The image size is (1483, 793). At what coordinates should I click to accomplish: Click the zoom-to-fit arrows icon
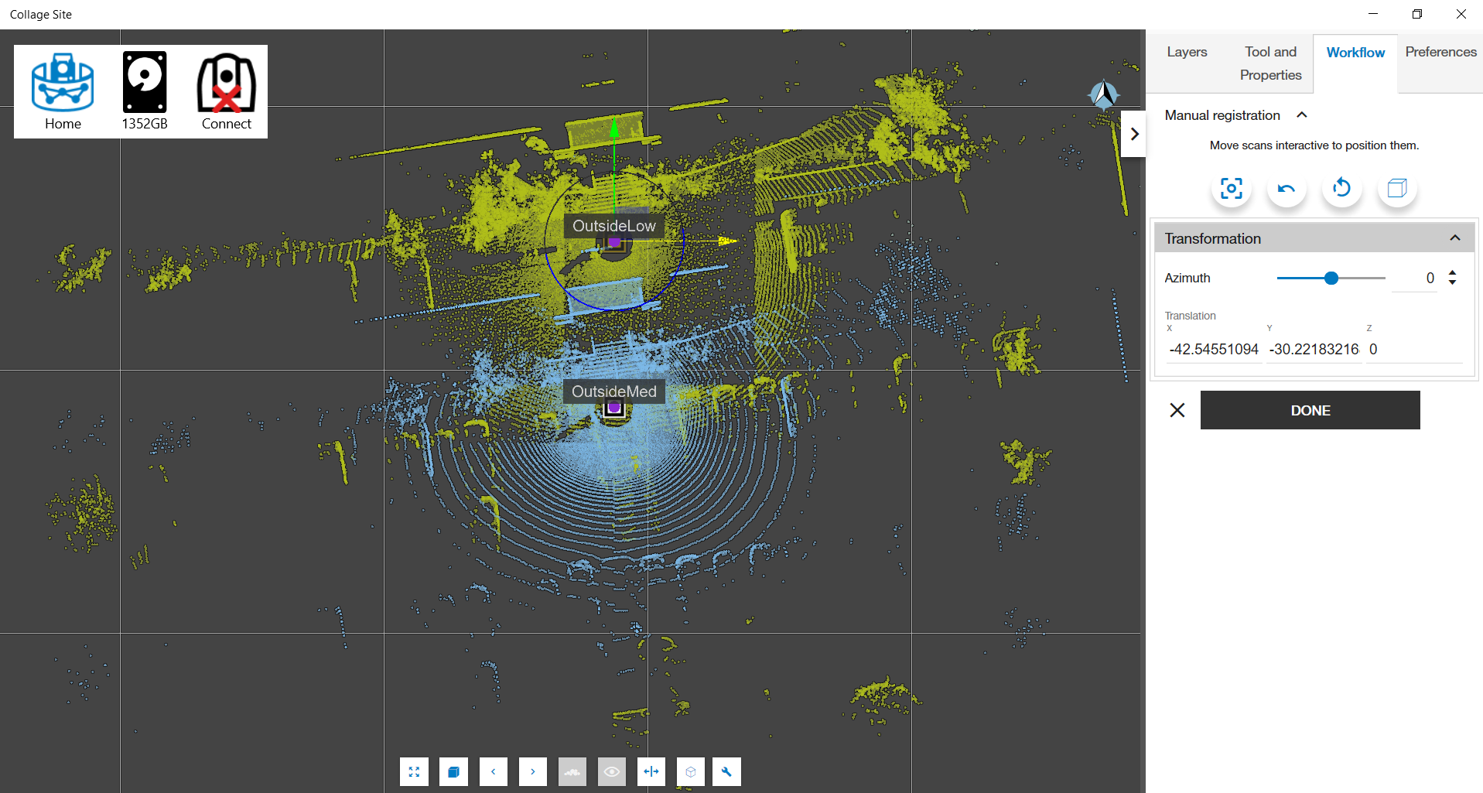pos(414,771)
